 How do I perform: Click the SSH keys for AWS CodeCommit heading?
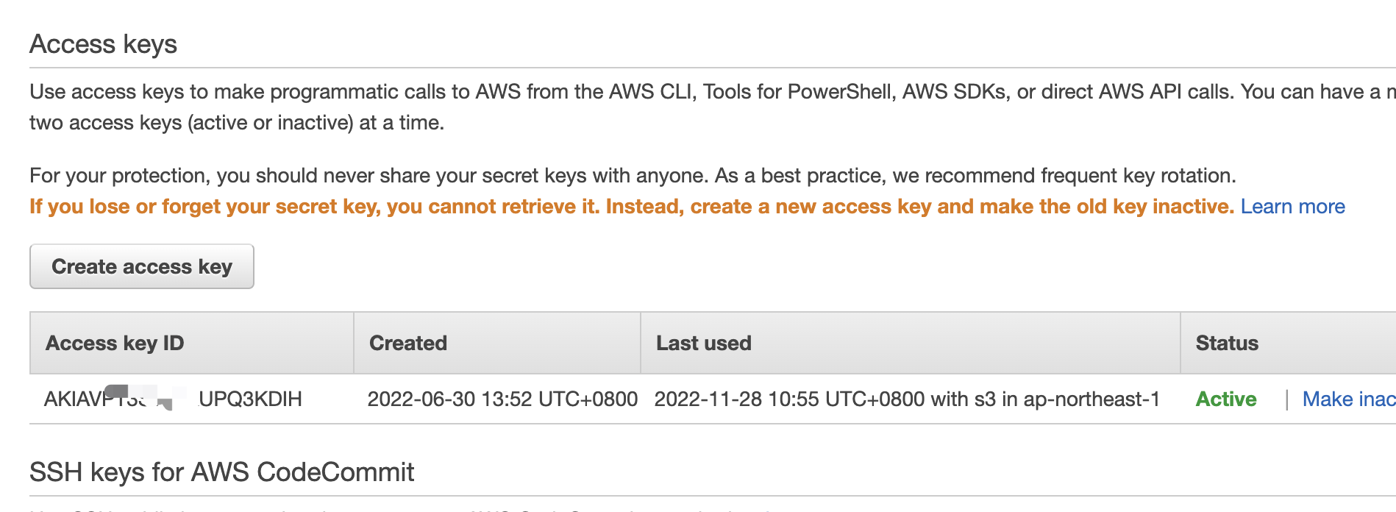pyautogui.click(x=221, y=472)
